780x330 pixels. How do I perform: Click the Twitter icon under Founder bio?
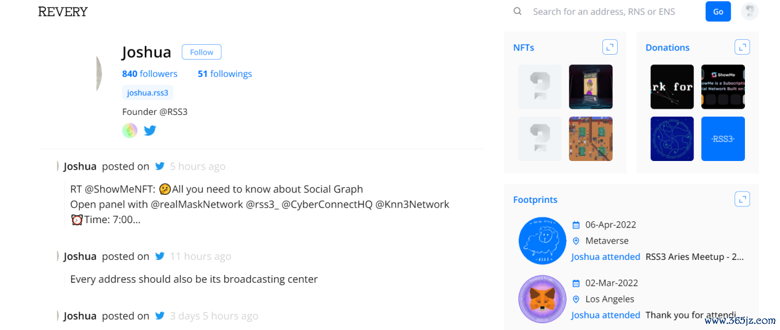pos(150,130)
